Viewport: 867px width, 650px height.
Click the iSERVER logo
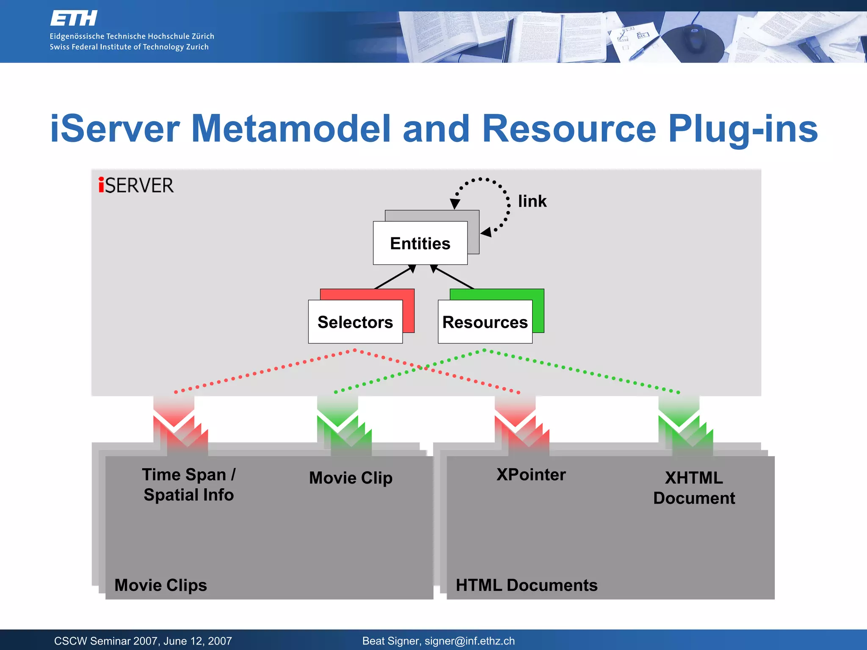136,185
